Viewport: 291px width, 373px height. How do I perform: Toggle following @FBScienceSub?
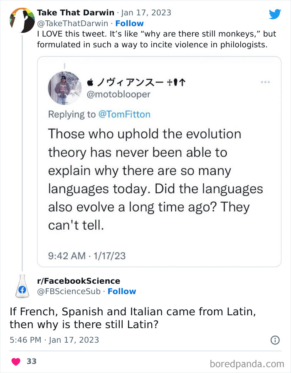[122, 291]
